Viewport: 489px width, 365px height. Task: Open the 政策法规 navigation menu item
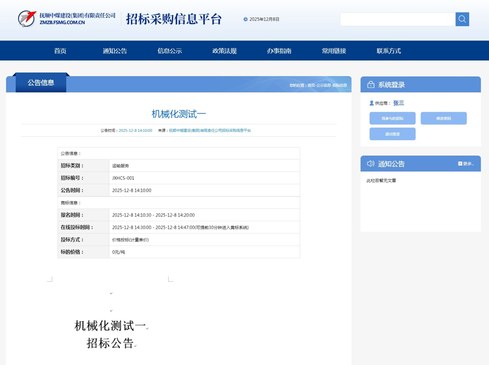(225, 51)
